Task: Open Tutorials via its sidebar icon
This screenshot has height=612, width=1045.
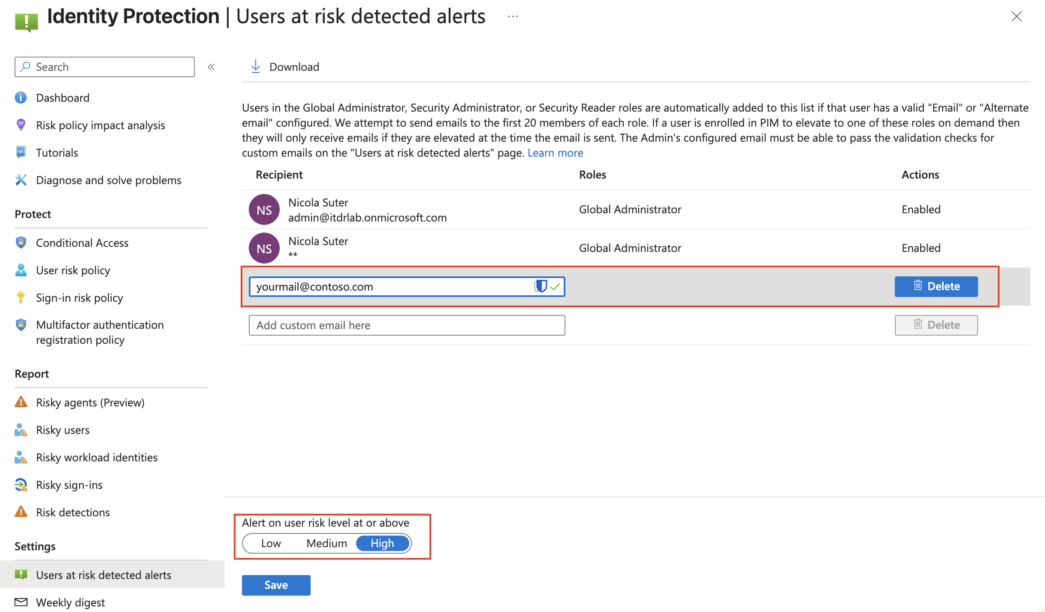Action: coord(21,152)
